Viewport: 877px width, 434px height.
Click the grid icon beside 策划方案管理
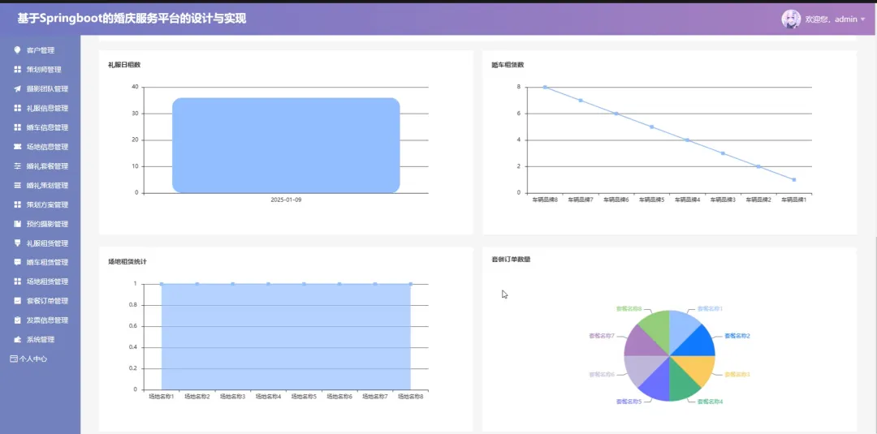17,204
